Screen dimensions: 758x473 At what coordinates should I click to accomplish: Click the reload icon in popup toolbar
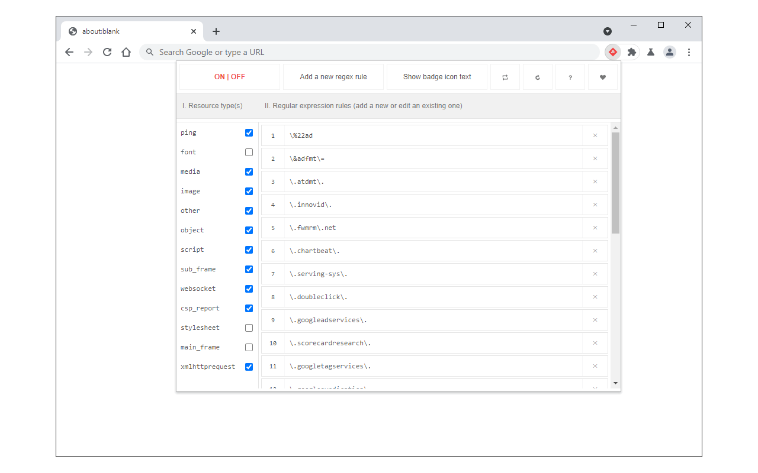[x=538, y=77]
